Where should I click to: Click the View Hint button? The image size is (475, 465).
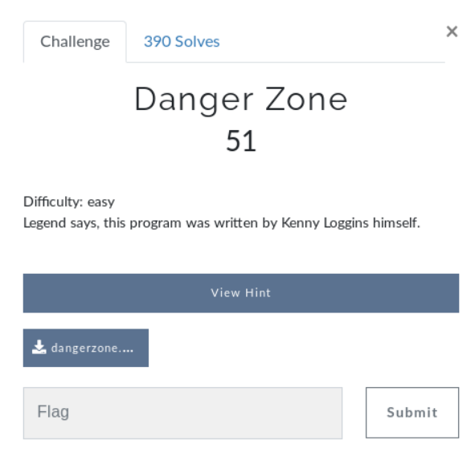(241, 293)
